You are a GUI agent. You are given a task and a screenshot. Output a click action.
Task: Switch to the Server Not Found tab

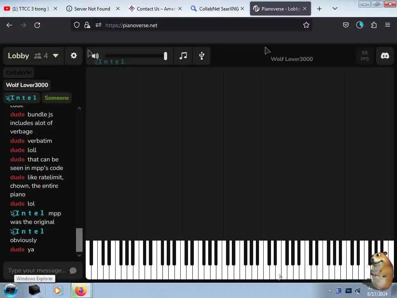coord(92,9)
